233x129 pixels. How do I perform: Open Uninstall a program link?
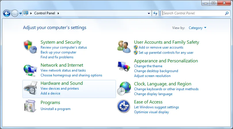[x=56, y=109]
